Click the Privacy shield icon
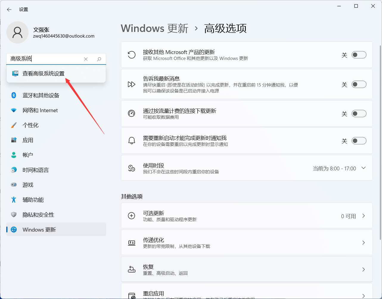The width and height of the screenshot is (382, 299). click(x=14, y=215)
